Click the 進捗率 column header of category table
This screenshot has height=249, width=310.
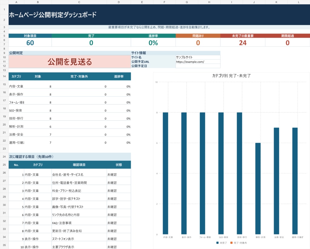click(119, 77)
